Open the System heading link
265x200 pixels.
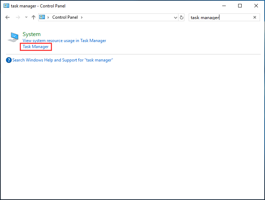coord(31,34)
